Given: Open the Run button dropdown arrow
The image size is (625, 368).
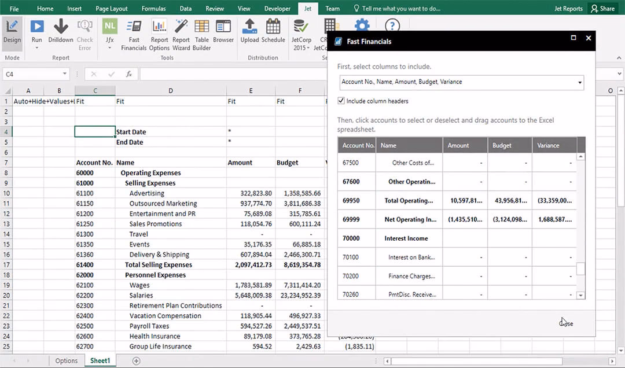Looking at the screenshot, I should point(36,48).
